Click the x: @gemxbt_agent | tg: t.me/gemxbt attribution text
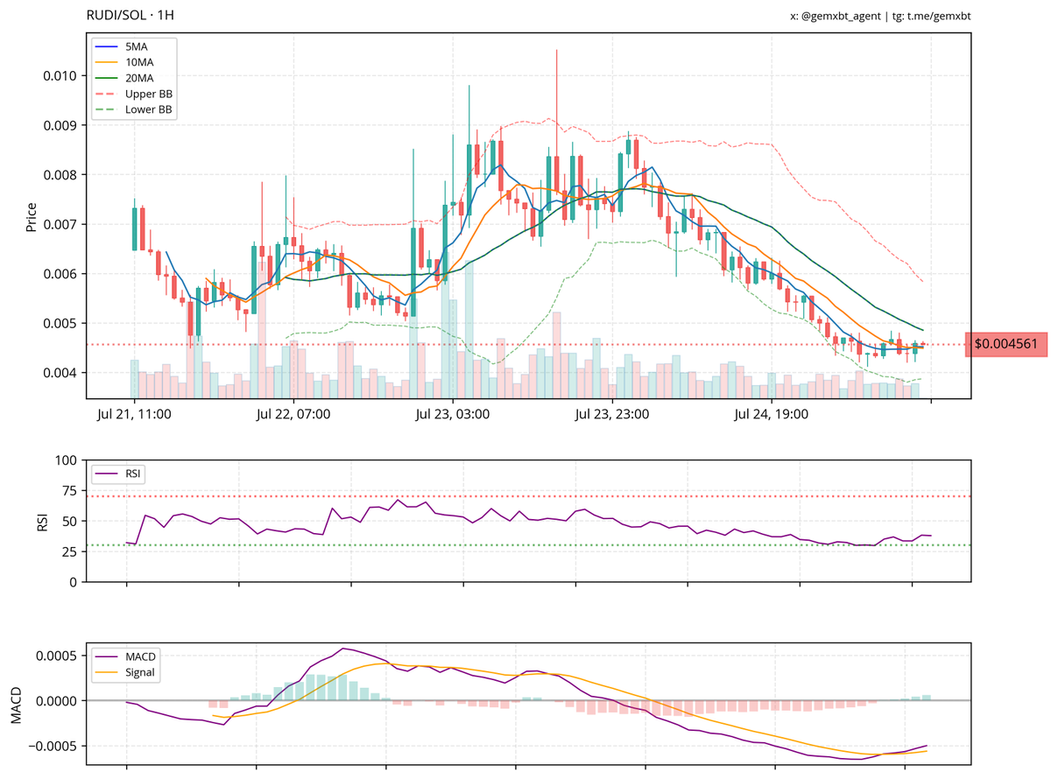The image size is (1051, 779). 880,16
